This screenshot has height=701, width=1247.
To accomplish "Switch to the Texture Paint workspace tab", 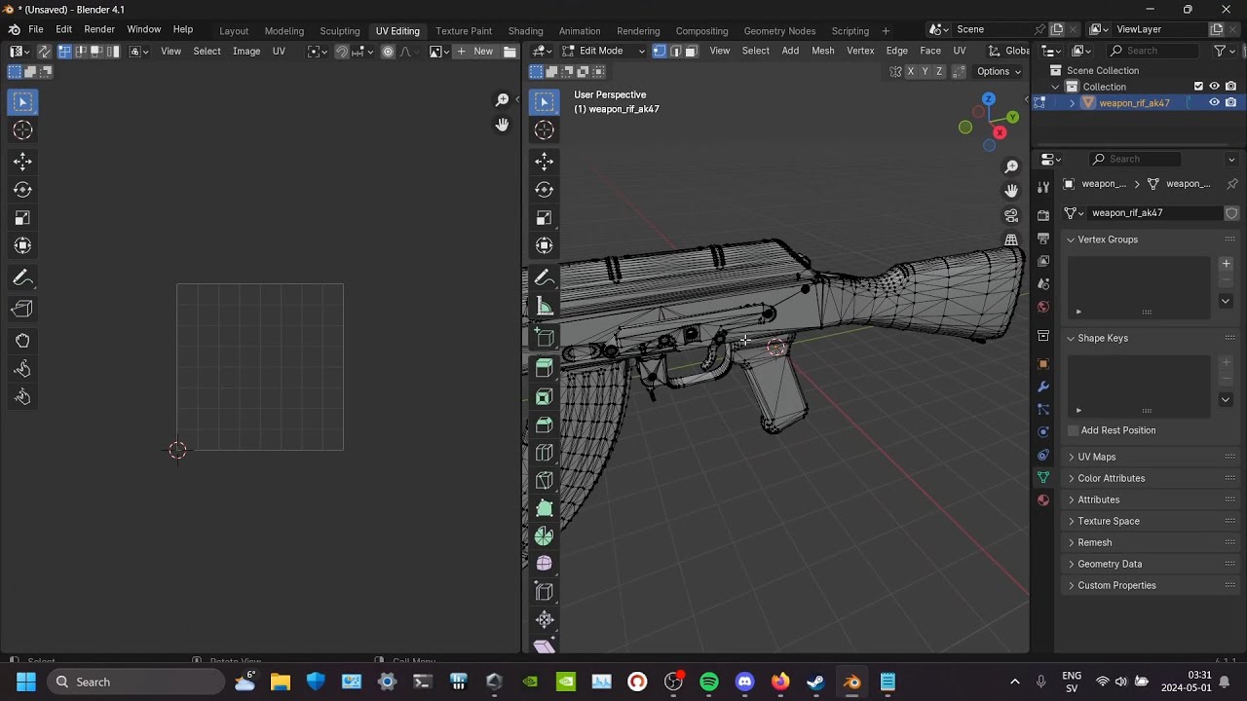I will 464,30.
